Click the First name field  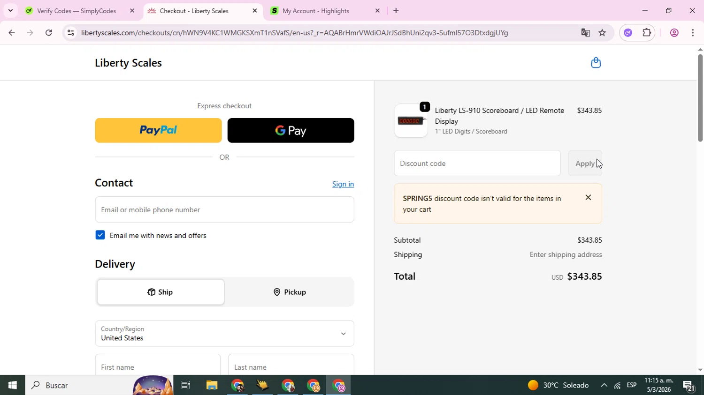(158, 365)
